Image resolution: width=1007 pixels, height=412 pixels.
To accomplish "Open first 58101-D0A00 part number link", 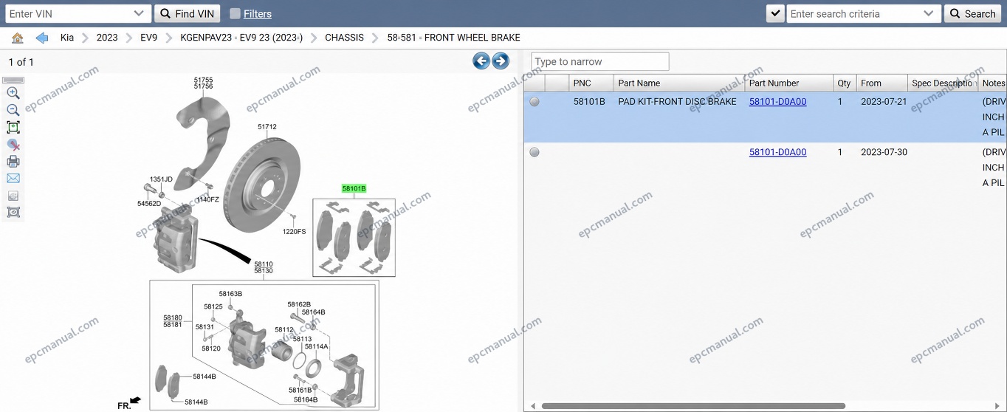I will tap(777, 102).
